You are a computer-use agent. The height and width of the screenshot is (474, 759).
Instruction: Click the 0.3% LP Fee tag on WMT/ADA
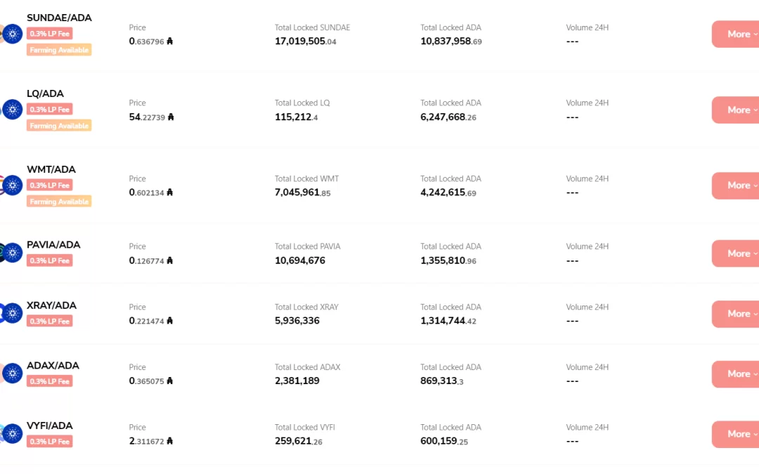click(x=49, y=185)
